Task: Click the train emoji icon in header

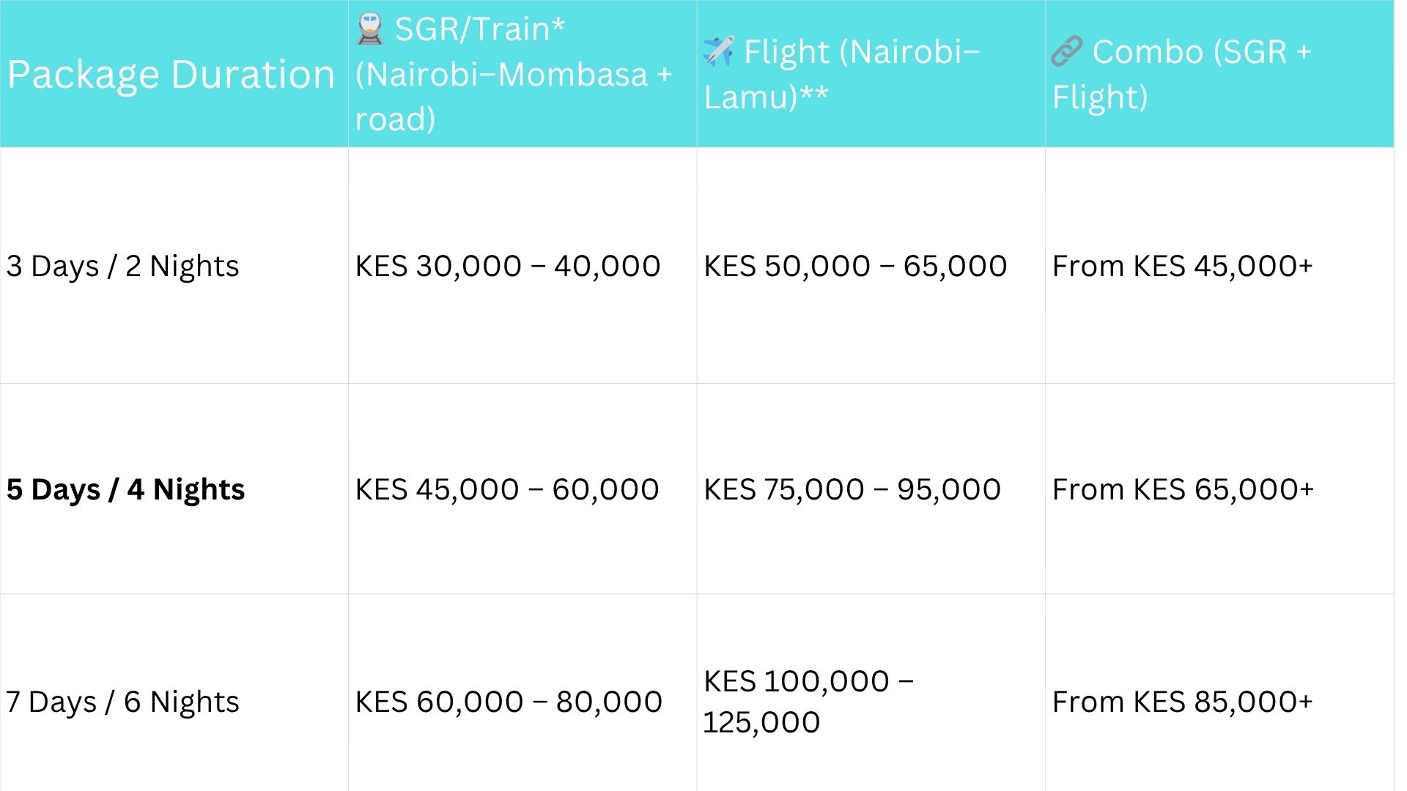Action: click(370, 29)
